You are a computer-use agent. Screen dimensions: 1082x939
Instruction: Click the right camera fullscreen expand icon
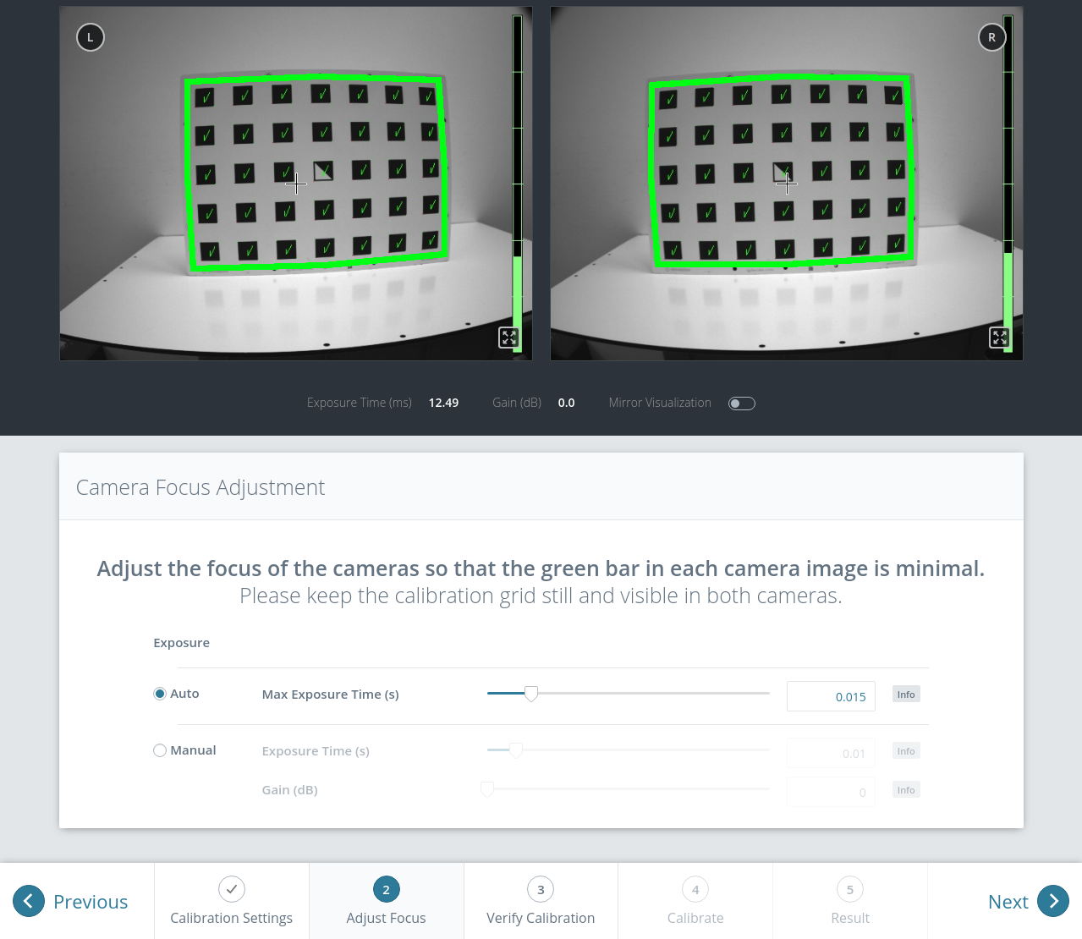tap(999, 337)
